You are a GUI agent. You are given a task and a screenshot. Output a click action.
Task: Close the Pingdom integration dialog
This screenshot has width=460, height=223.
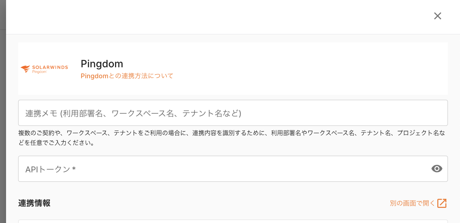point(438,16)
